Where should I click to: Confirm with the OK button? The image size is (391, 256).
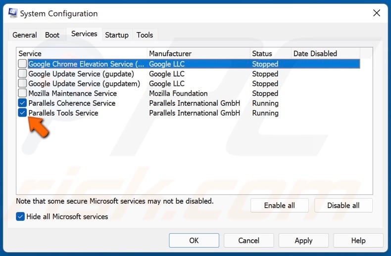pyautogui.click(x=194, y=240)
